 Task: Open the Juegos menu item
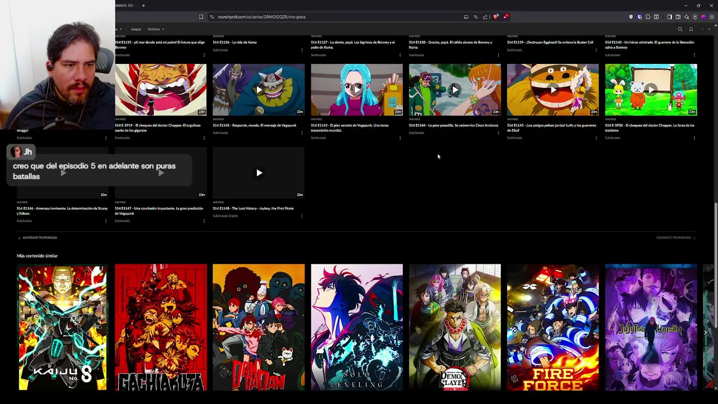136,29
